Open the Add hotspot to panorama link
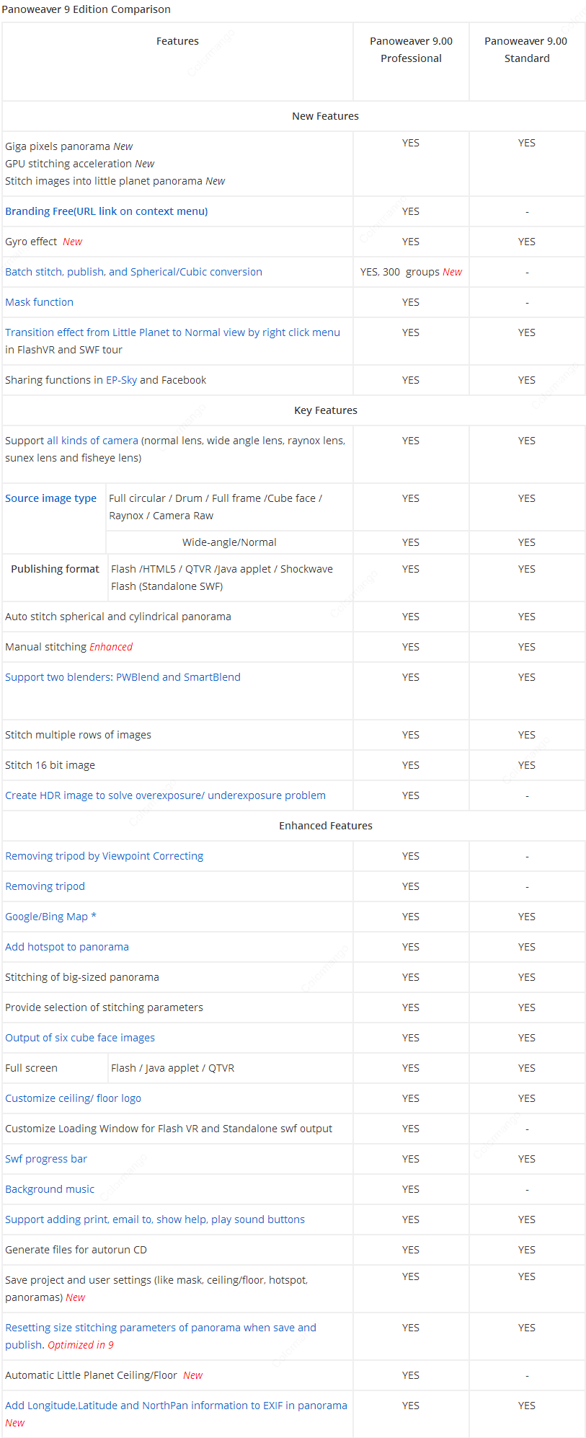Screen dimensions: 586x1438 coord(67,947)
